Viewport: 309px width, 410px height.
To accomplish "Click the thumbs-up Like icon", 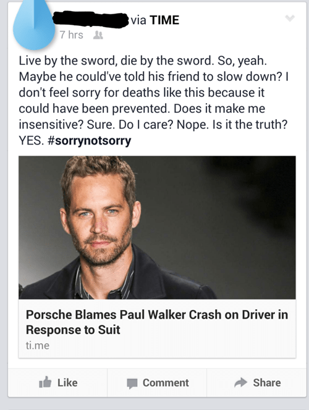I will [45, 382].
